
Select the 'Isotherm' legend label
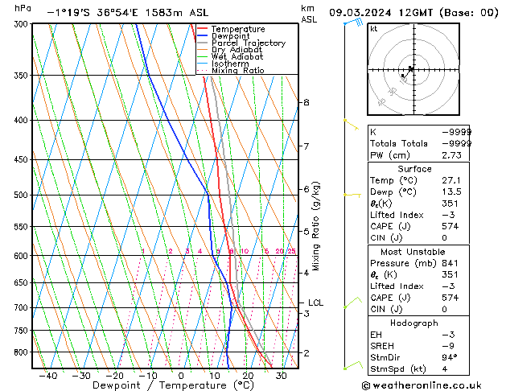click(230, 64)
